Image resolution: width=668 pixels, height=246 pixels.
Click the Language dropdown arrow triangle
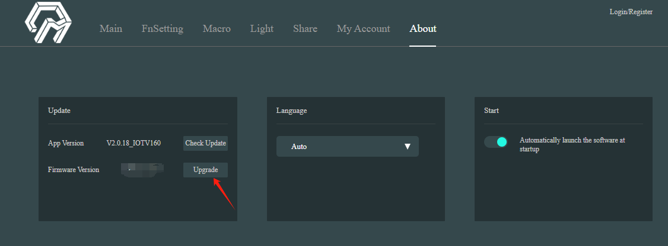407,146
